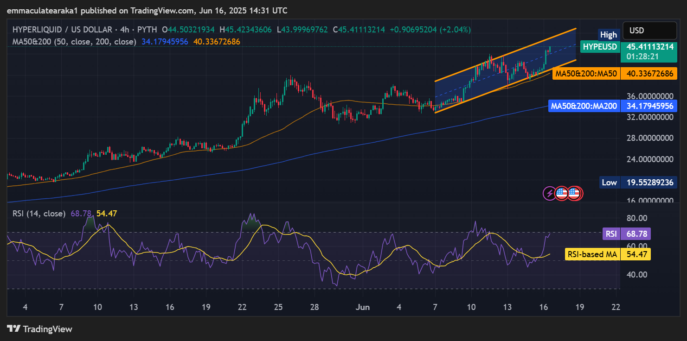Click the purple 68.78 RSI axis tag
687x341 pixels.
click(636, 234)
